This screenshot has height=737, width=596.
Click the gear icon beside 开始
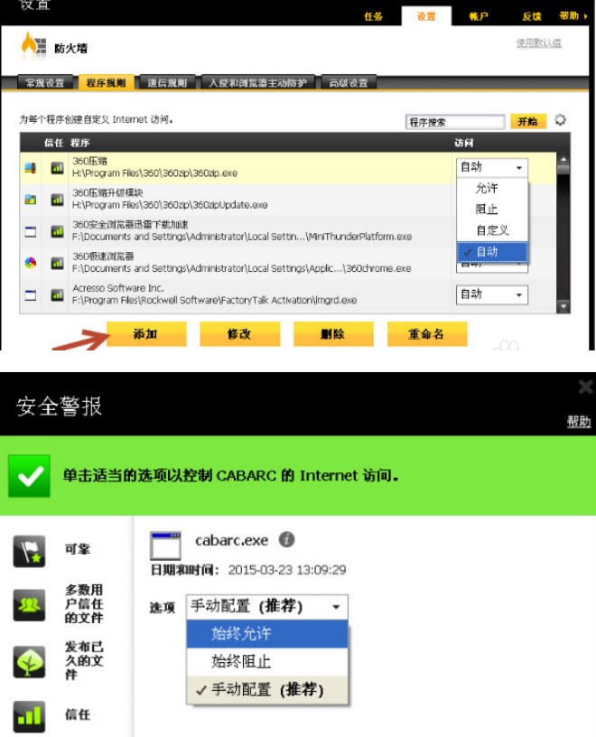pos(560,120)
